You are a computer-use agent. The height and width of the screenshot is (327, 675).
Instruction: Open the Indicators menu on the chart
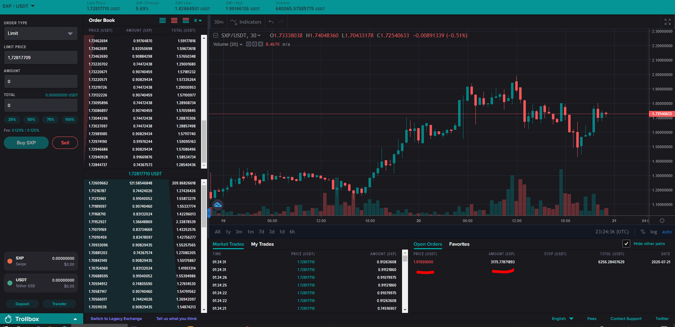pos(246,22)
